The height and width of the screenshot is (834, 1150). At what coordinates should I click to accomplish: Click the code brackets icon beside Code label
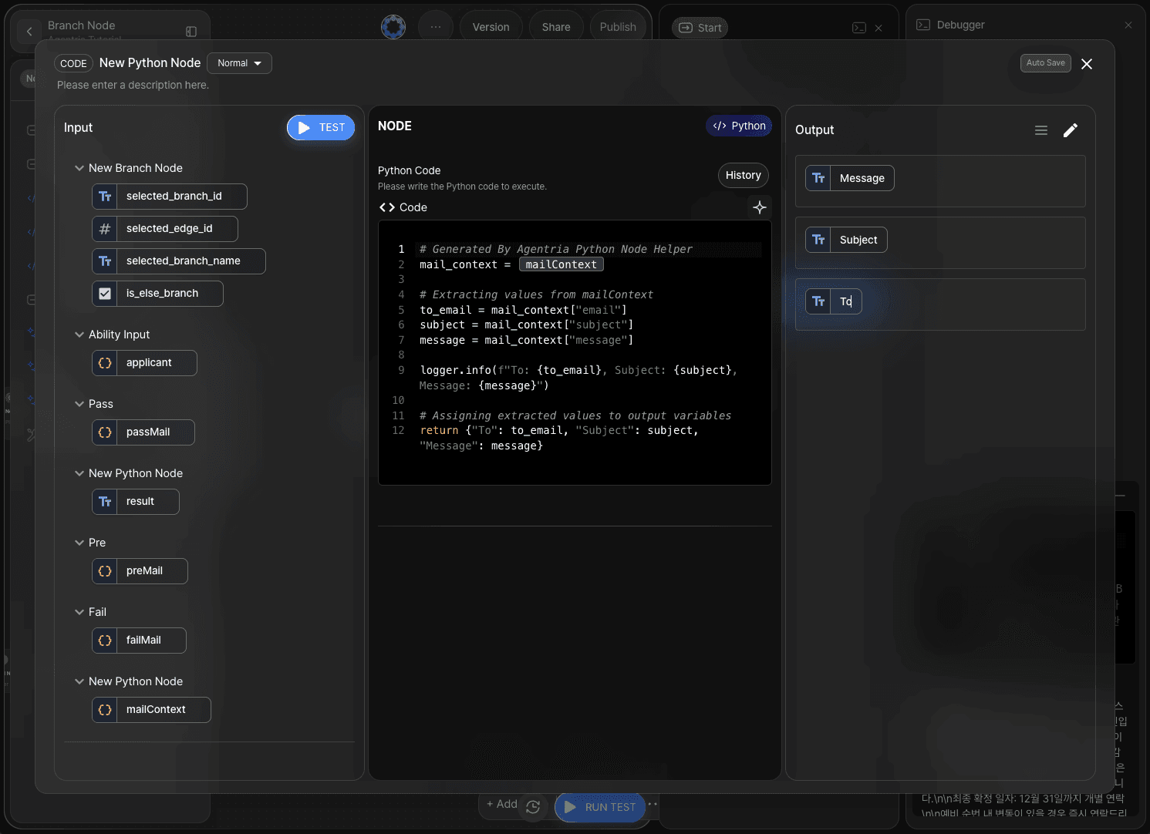(386, 207)
